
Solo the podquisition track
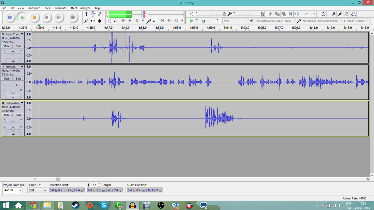pos(18,115)
